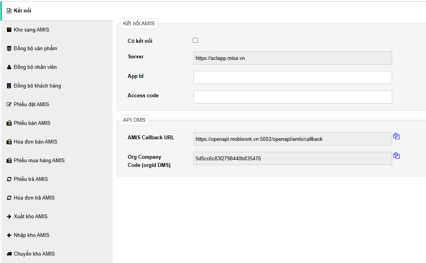Enable the Có kết nối checkbox

(195, 40)
